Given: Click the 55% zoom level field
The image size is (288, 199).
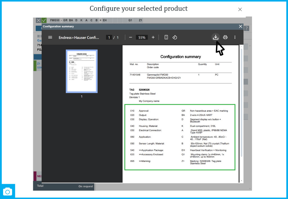Looking at the screenshot, I should click(x=142, y=37).
